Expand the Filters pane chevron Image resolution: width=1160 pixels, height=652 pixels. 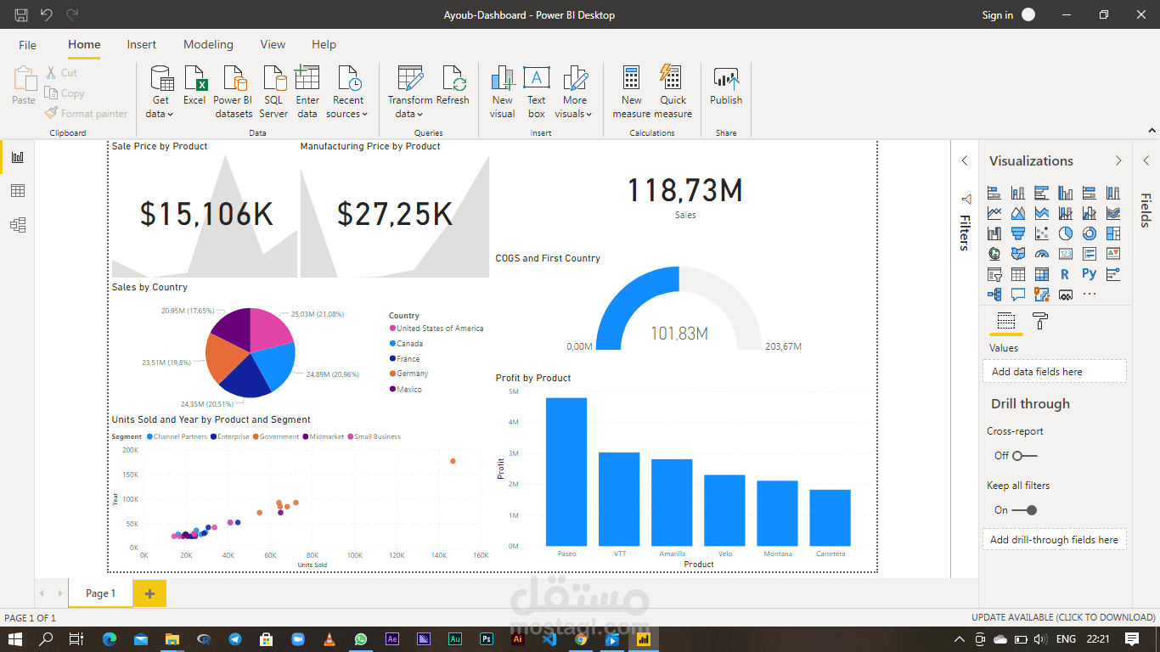click(965, 160)
